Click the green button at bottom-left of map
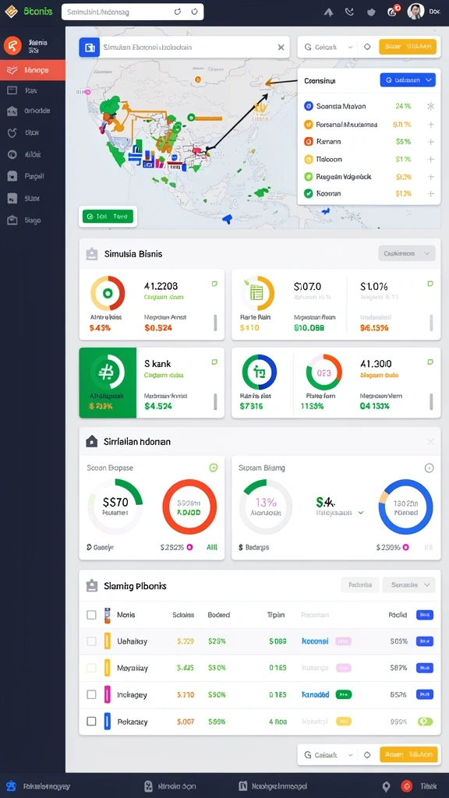Screen dimensions: 449x798 pyautogui.click(x=108, y=217)
